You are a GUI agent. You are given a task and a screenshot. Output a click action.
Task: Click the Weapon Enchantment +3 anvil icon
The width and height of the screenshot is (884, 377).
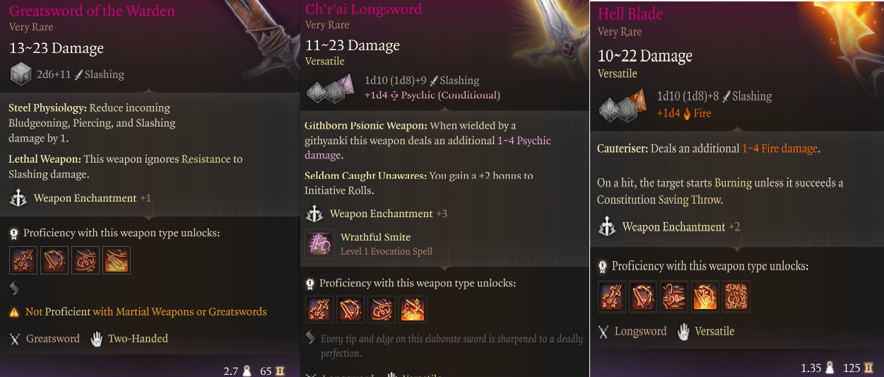(315, 214)
